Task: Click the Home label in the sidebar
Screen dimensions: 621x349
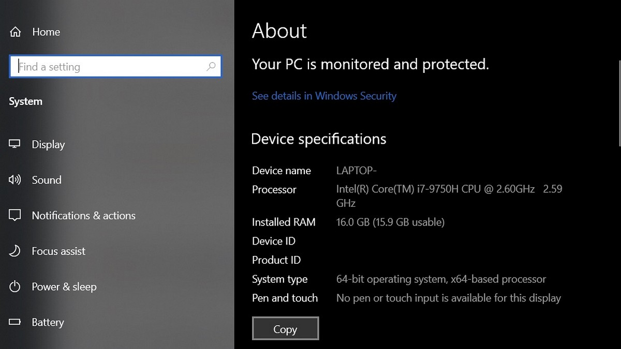Action: coord(46,32)
